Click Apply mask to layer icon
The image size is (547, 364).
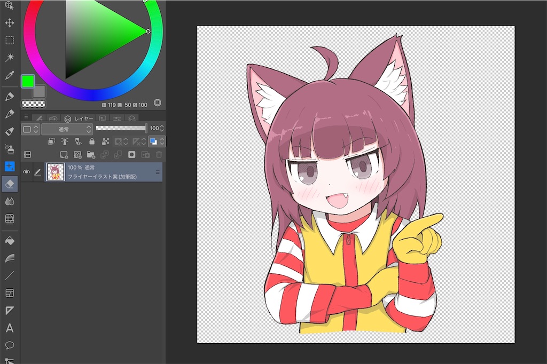[x=145, y=154]
